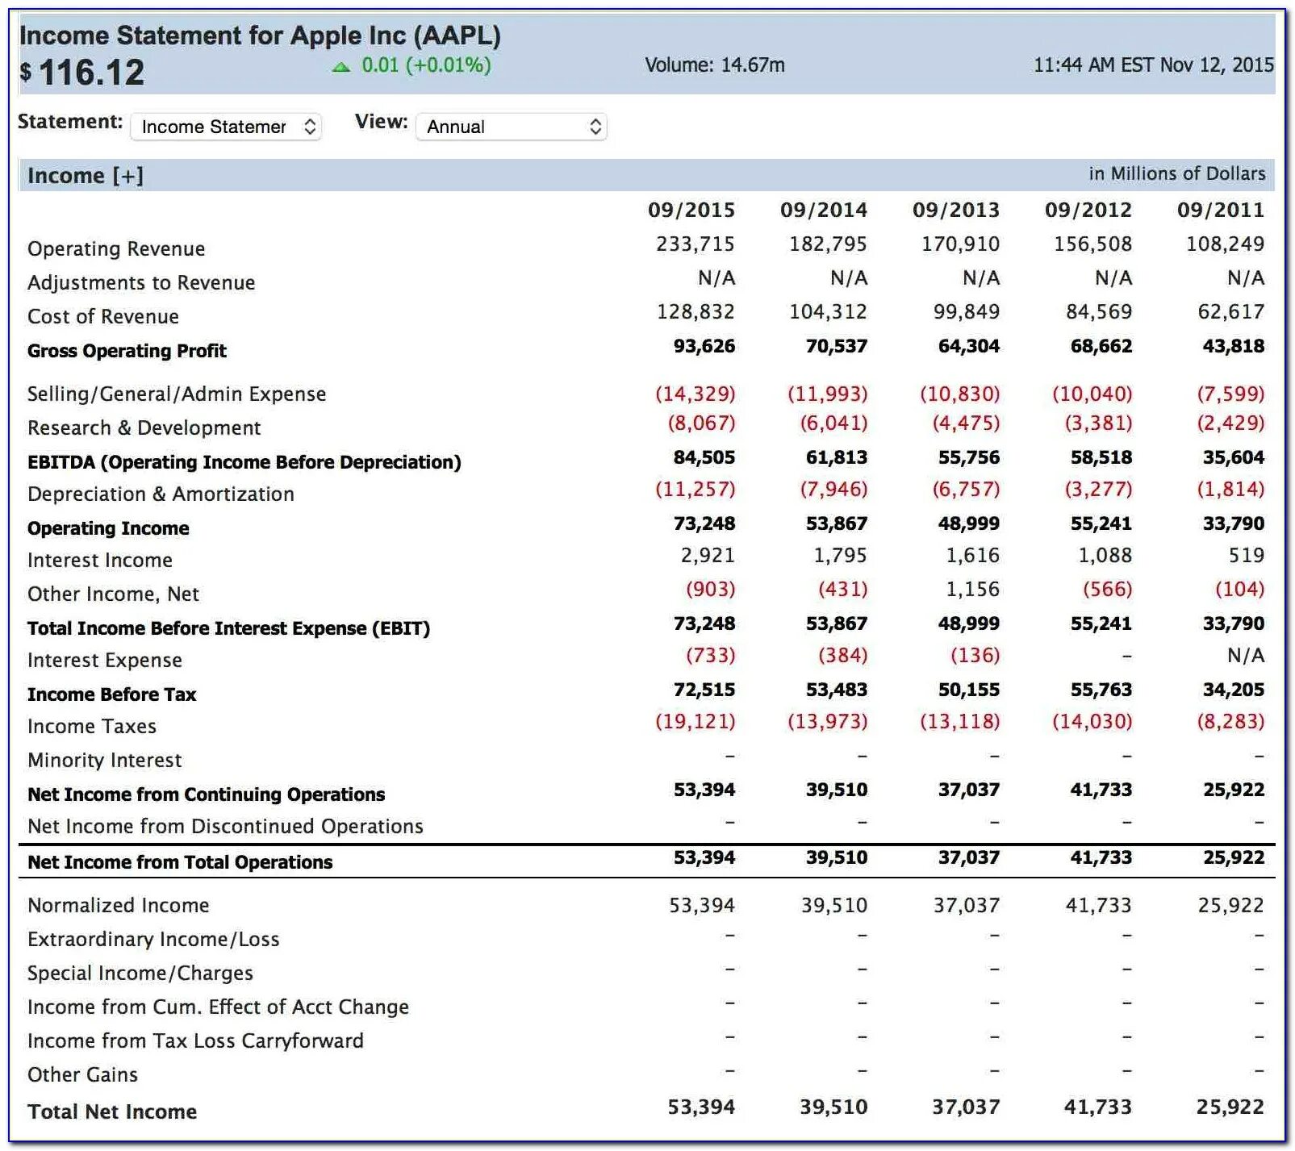
Task: Click the Interest Expense row label
Action: click(105, 661)
